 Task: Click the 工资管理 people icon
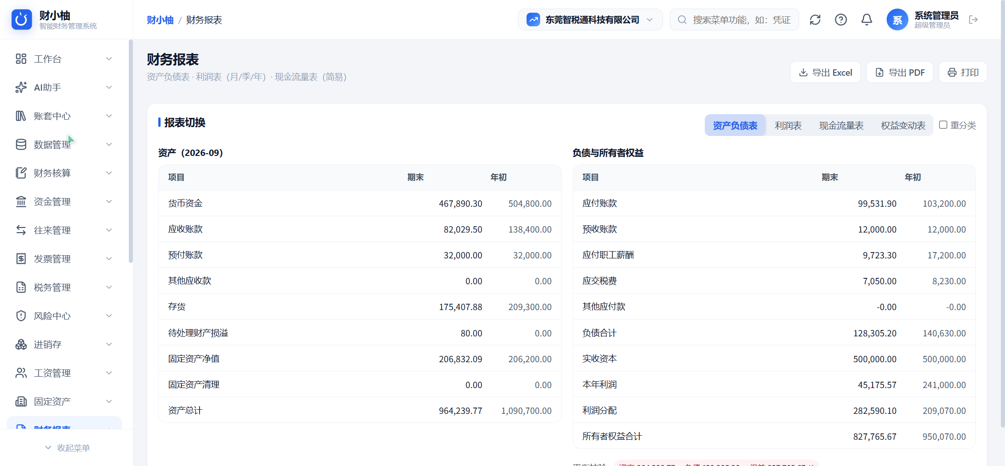click(x=21, y=373)
